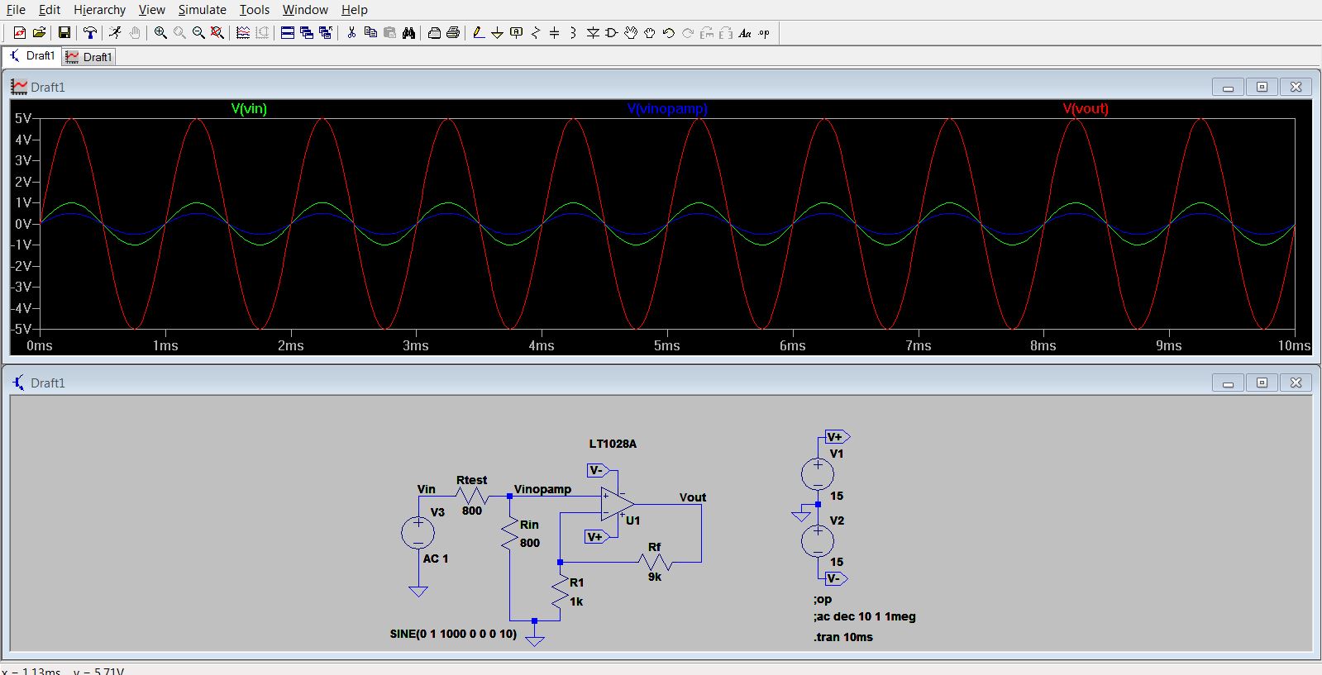This screenshot has width=1322, height=675.
Task: Open the Simulate menu
Action: pyautogui.click(x=202, y=10)
